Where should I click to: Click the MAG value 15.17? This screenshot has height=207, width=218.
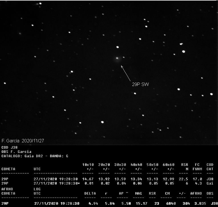[x=142, y=203]
